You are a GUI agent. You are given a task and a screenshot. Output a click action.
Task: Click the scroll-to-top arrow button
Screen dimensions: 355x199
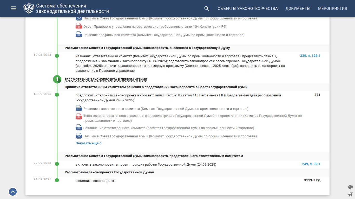click(x=13, y=192)
